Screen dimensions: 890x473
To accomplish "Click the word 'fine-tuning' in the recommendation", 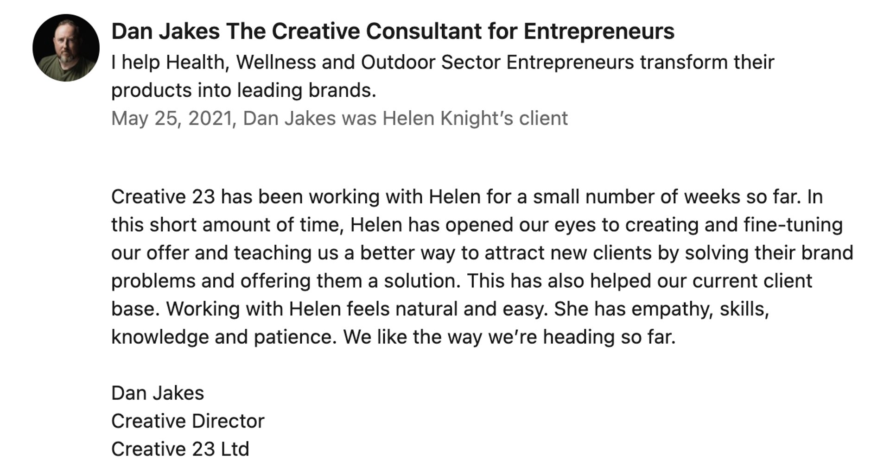I will point(793,225).
